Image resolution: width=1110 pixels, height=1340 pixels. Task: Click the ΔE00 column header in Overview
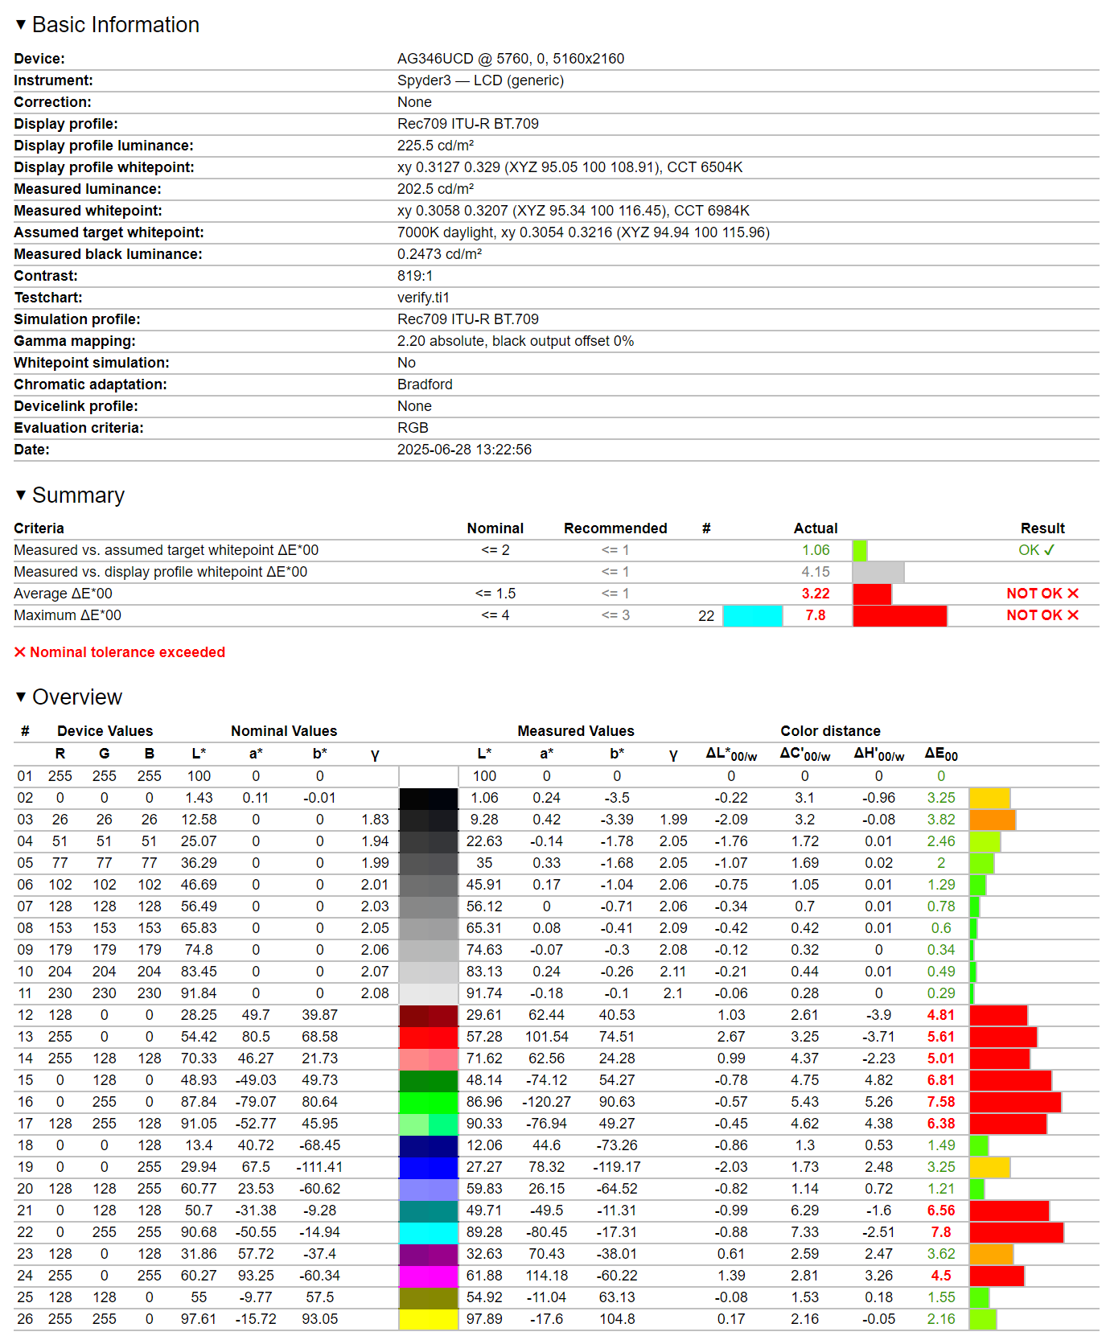(x=940, y=754)
